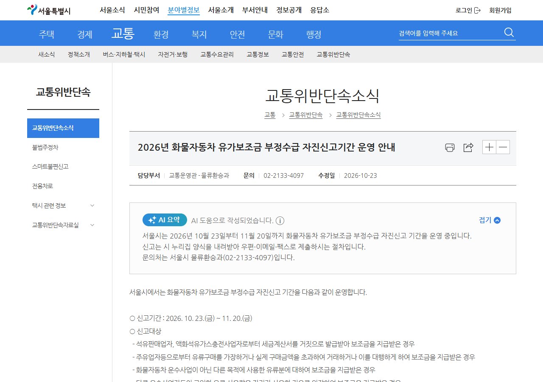Open 서울소식 top menu
The height and width of the screenshot is (382, 543).
[x=112, y=10]
